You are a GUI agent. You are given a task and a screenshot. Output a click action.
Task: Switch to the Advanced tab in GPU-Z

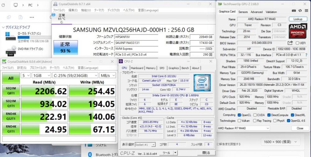257,12
